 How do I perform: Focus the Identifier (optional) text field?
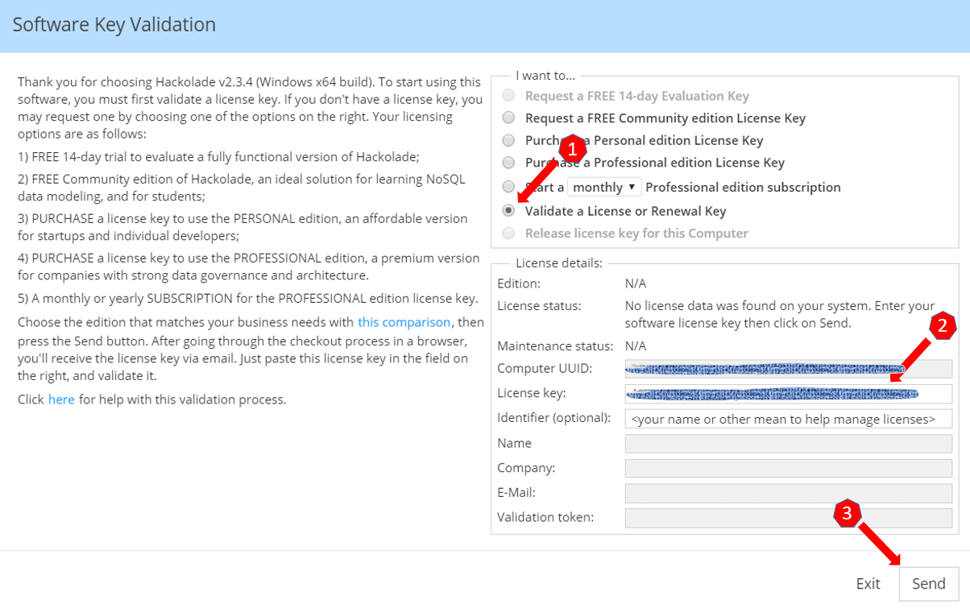click(788, 419)
